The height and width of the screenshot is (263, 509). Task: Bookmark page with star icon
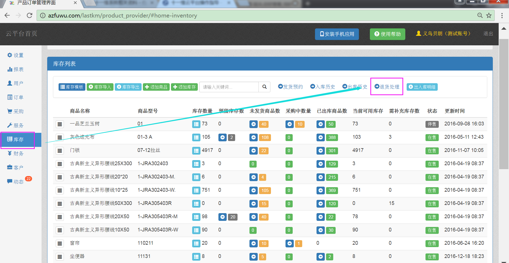[x=489, y=15]
